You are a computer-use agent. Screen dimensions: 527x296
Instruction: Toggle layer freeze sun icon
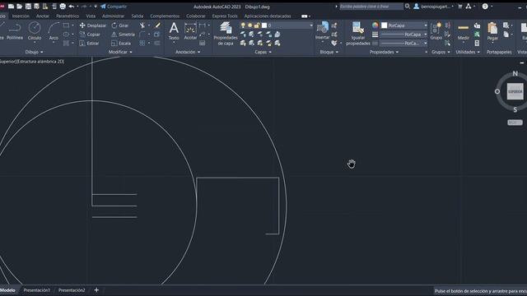coord(250,25)
